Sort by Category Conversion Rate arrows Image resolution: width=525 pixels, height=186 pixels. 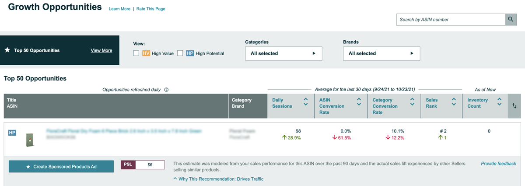pyautogui.click(x=412, y=102)
